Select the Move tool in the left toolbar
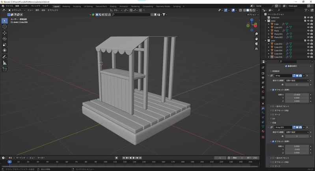 [x=5, y=33]
